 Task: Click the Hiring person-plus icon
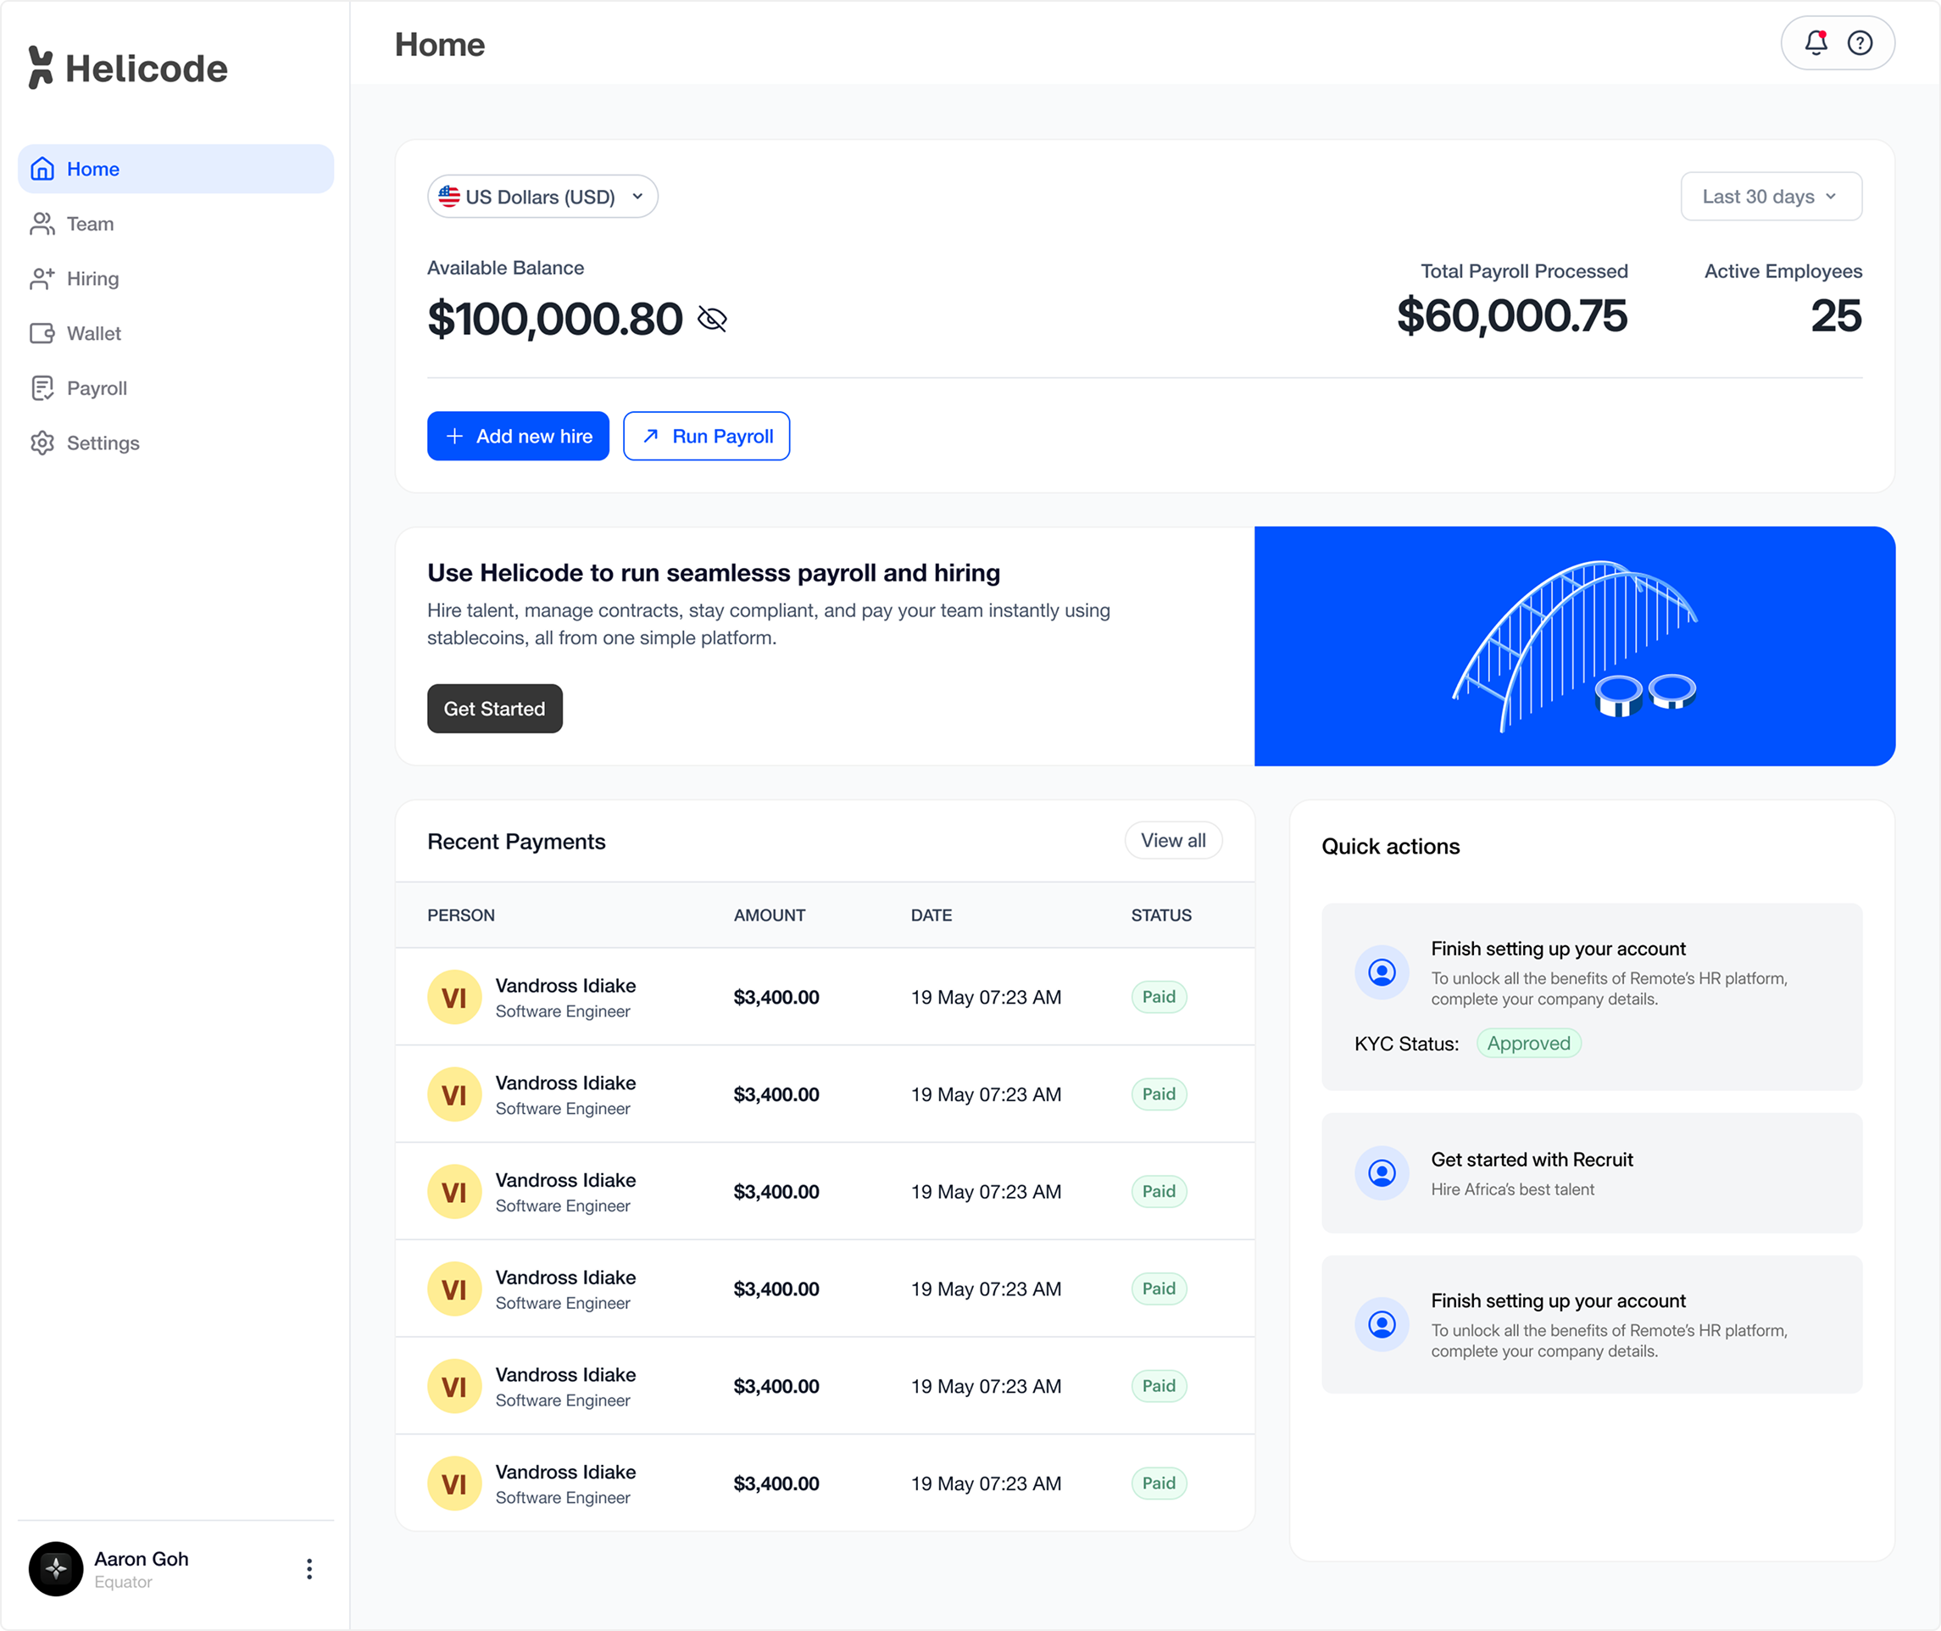click(42, 278)
